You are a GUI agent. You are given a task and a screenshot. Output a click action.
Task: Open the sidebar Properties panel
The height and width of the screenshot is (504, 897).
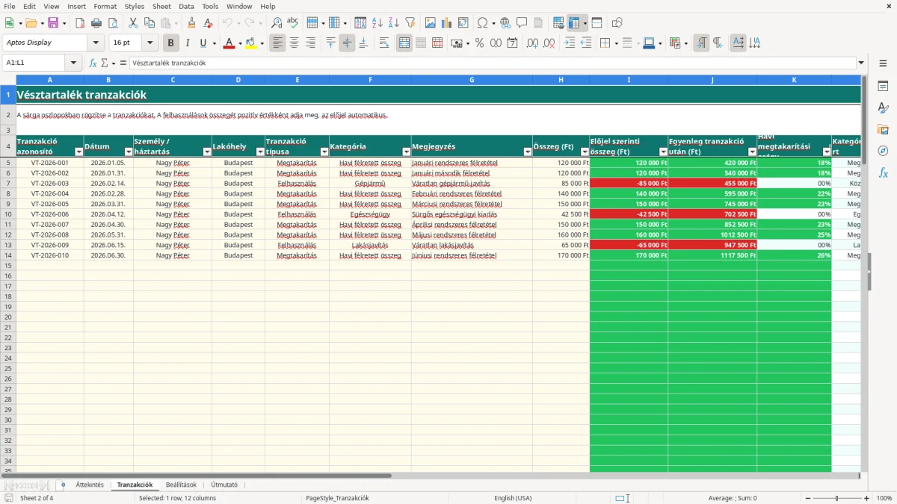883,87
